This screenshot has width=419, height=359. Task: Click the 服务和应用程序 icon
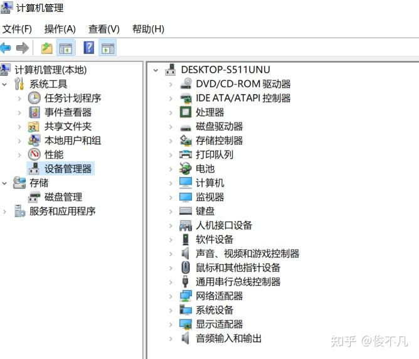pyautogui.click(x=20, y=211)
